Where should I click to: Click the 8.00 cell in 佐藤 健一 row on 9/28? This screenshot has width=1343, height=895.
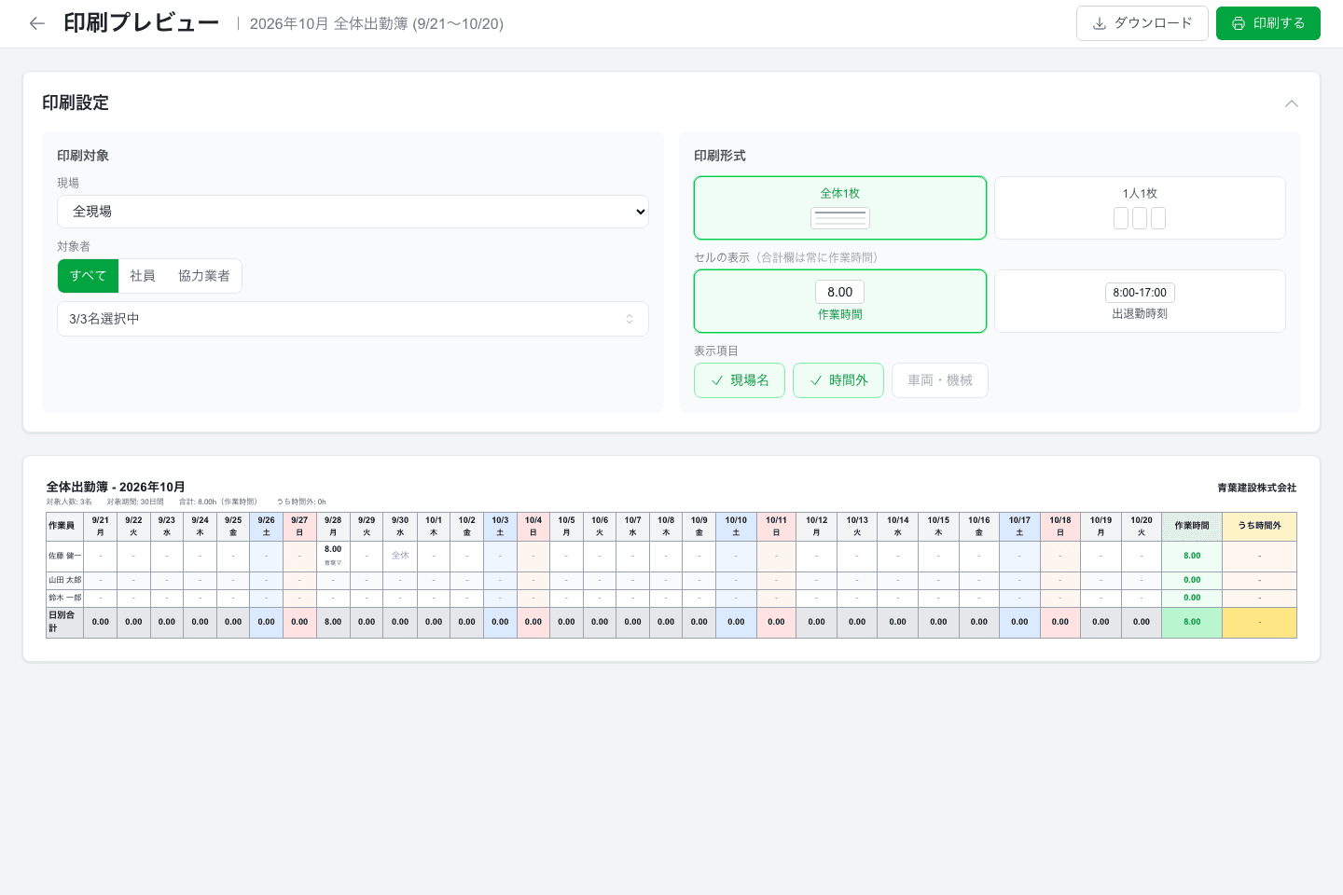[333, 556]
